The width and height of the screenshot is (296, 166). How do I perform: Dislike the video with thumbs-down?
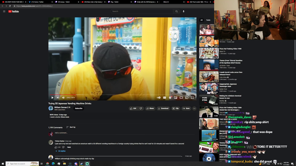pos(141,108)
